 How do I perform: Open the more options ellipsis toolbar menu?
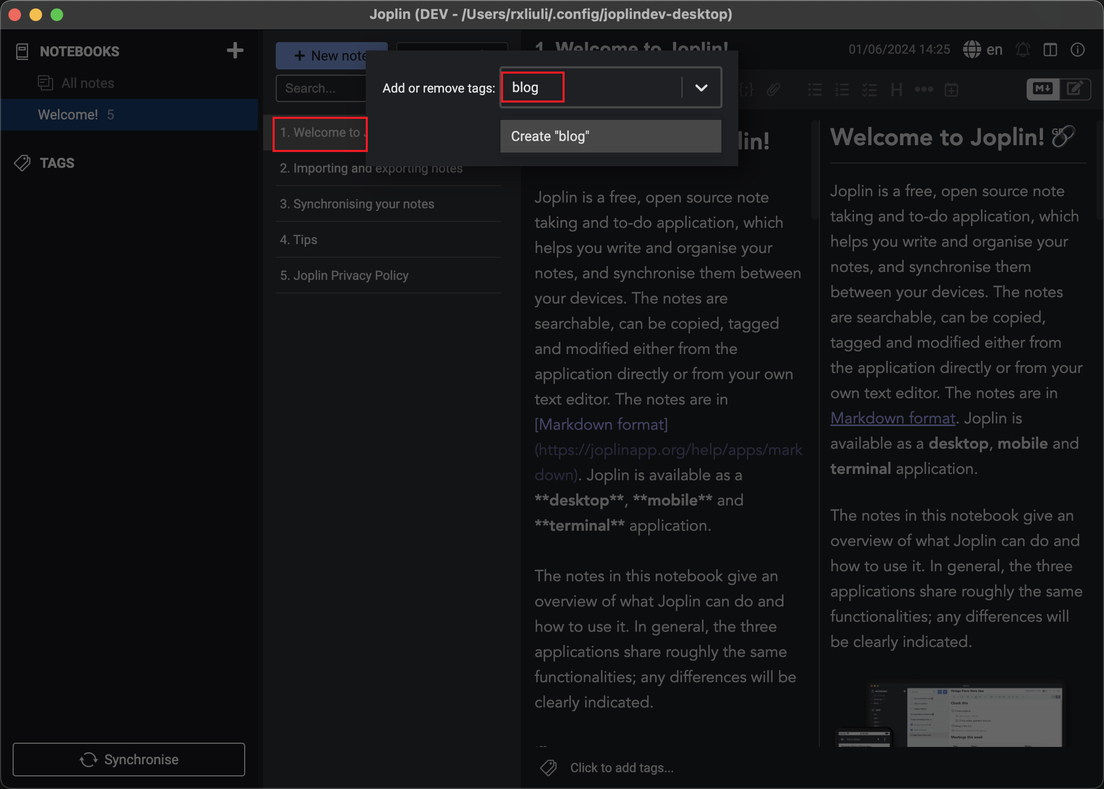[924, 90]
